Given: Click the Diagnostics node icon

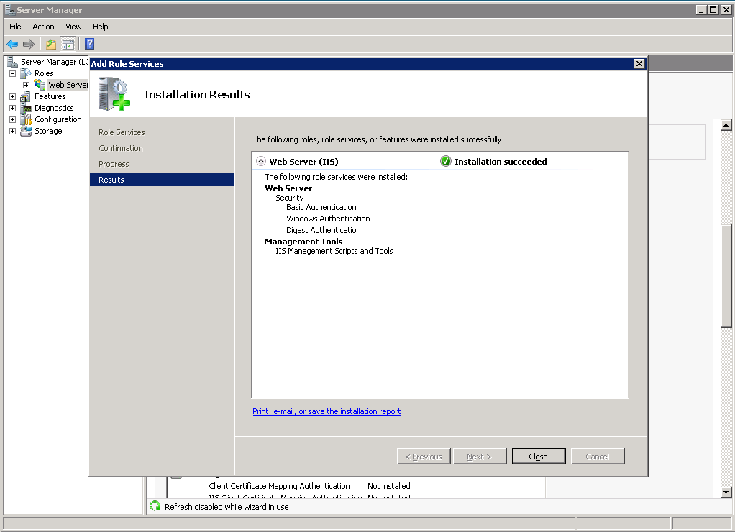Looking at the screenshot, I should click(x=26, y=109).
